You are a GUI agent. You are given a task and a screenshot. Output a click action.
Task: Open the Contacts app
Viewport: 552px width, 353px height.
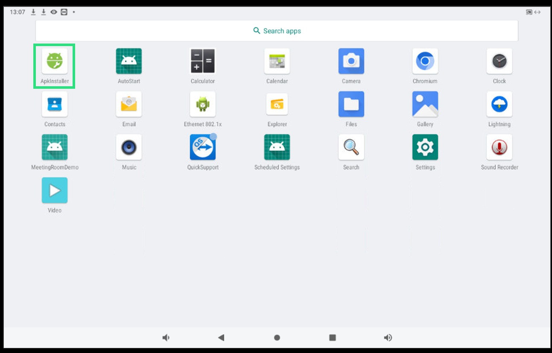pos(55,104)
